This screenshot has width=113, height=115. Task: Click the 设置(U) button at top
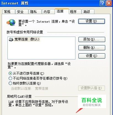coord(91,21)
